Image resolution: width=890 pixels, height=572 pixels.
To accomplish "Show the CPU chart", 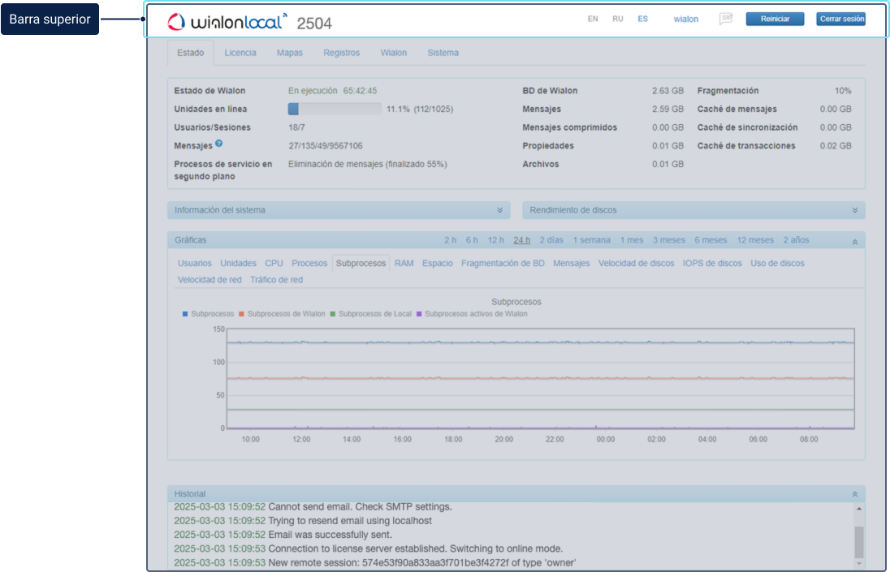I will 274,264.
